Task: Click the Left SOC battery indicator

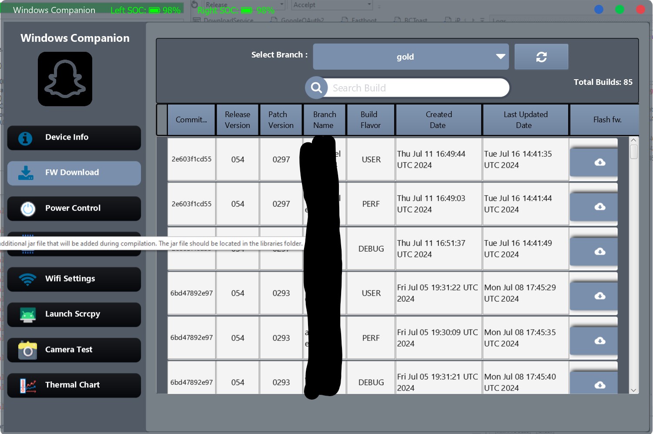Action: [145, 10]
